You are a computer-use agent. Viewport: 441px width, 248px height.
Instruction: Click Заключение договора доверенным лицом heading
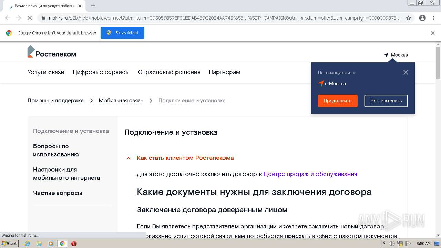pyautogui.click(x=212, y=210)
